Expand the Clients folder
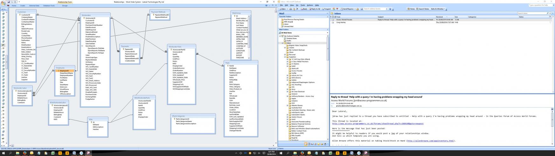The image size is (555, 156). click(x=285, y=48)
